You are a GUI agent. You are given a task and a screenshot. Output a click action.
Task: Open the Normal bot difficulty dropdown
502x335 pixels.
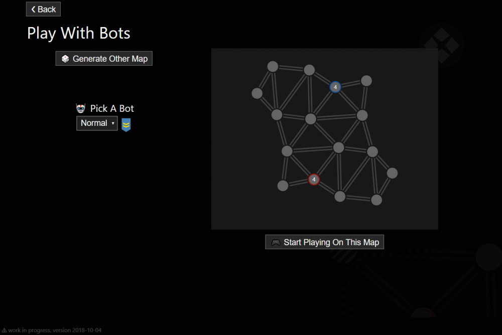click(97, 123)
